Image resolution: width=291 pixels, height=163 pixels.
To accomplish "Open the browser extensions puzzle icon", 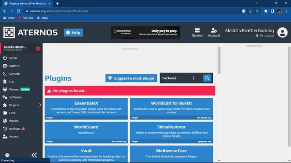I will tap(266, 11).
